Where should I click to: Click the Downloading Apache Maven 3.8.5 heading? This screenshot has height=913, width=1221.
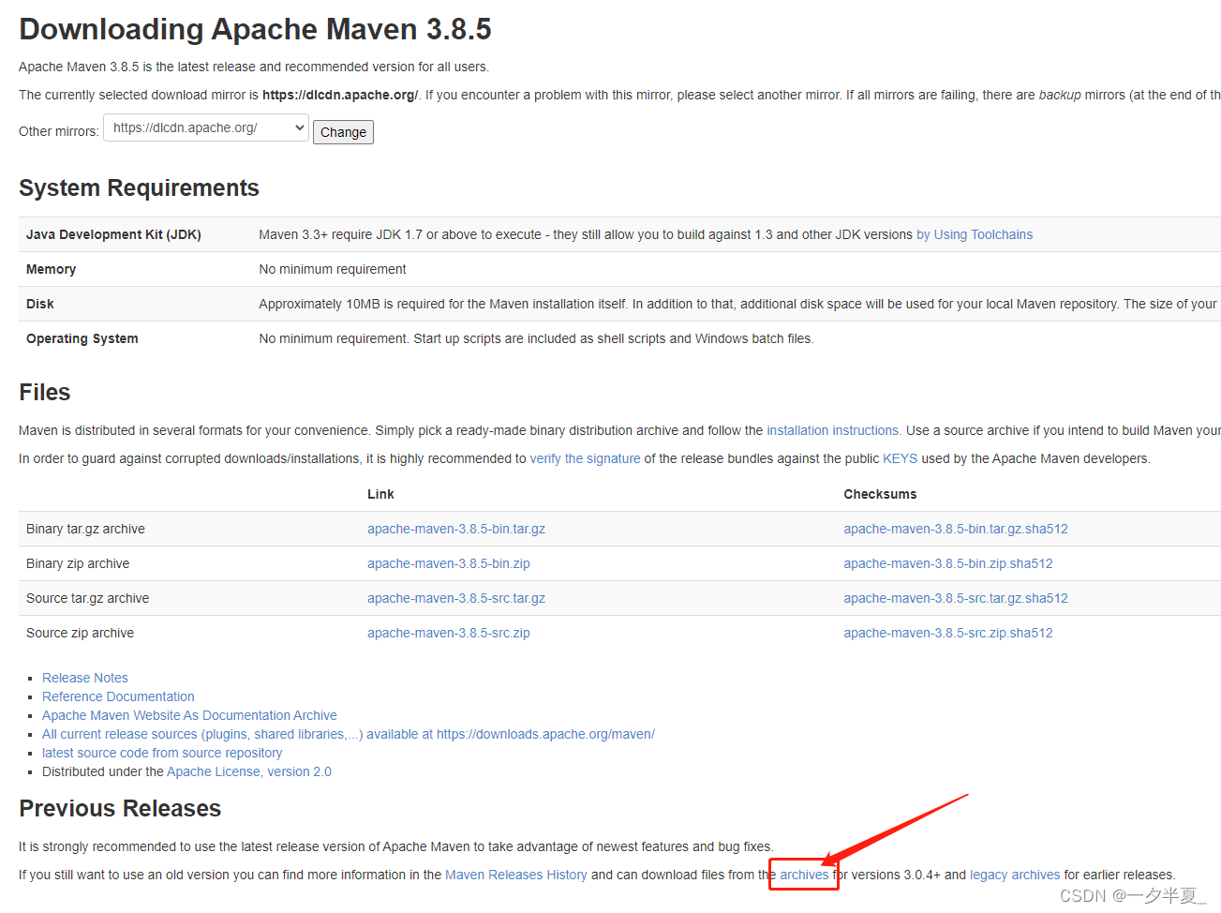255,29
